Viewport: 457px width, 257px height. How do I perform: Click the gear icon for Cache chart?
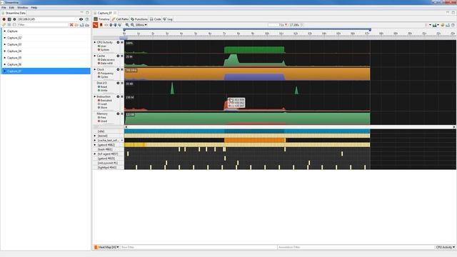click(x=118, y=56)
